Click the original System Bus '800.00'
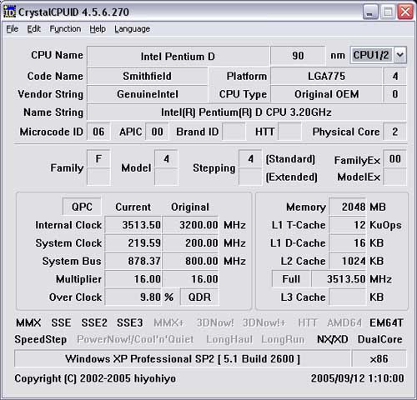 [190, 261]
